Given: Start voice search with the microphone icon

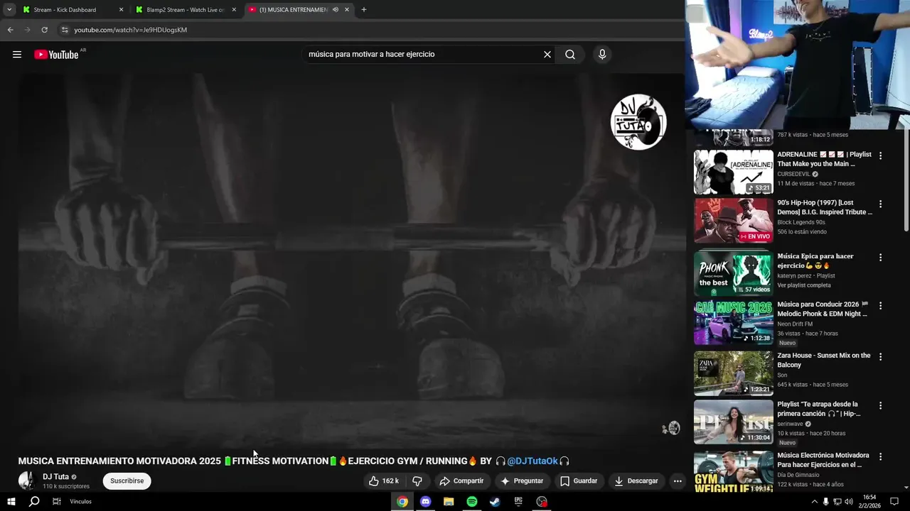Looking at the screenshot, I should (x=602, y=55).
